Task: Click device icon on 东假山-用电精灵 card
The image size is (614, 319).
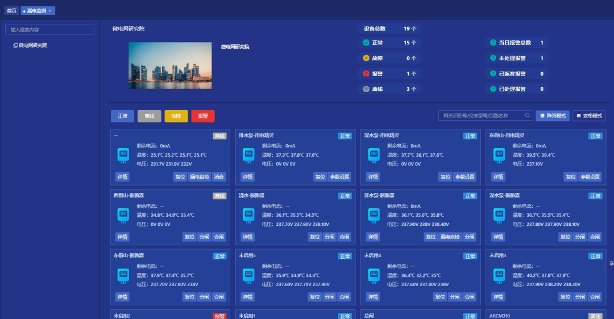Action: click(499, 155)
